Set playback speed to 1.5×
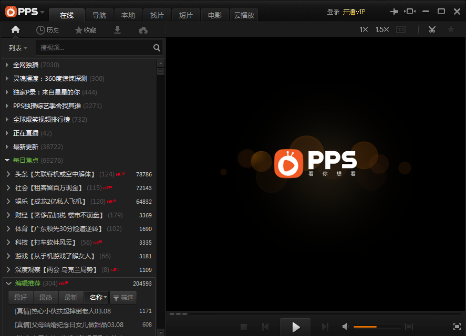Image resolution: width=466 pixels, height=336 pixels. click(382, 29)
